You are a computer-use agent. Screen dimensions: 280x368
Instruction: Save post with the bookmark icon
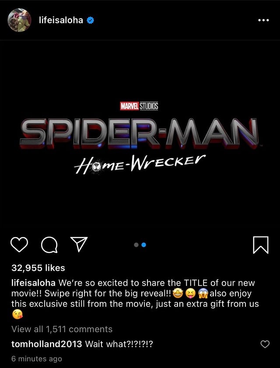click(260, 245)
